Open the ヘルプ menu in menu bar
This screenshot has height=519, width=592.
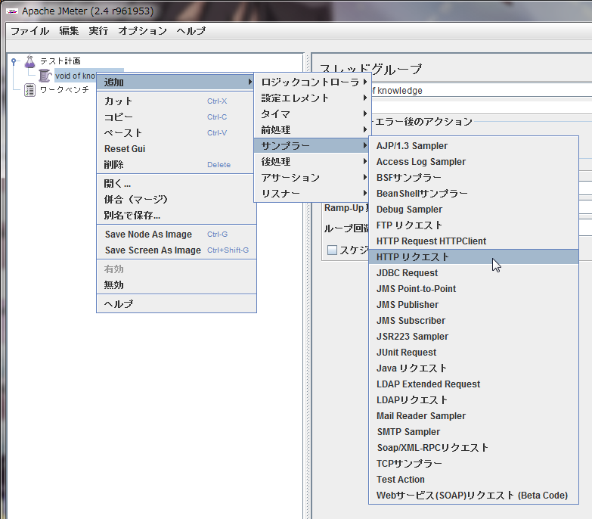191,30
